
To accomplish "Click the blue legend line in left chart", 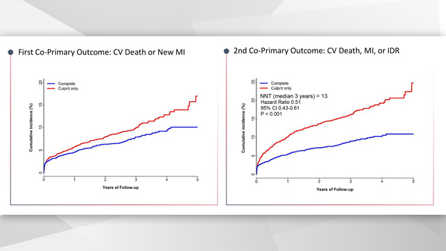I will (51, 84).
